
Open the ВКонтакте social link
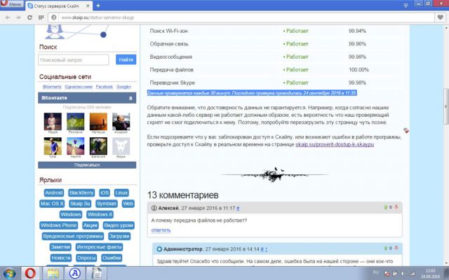[52, 87]
